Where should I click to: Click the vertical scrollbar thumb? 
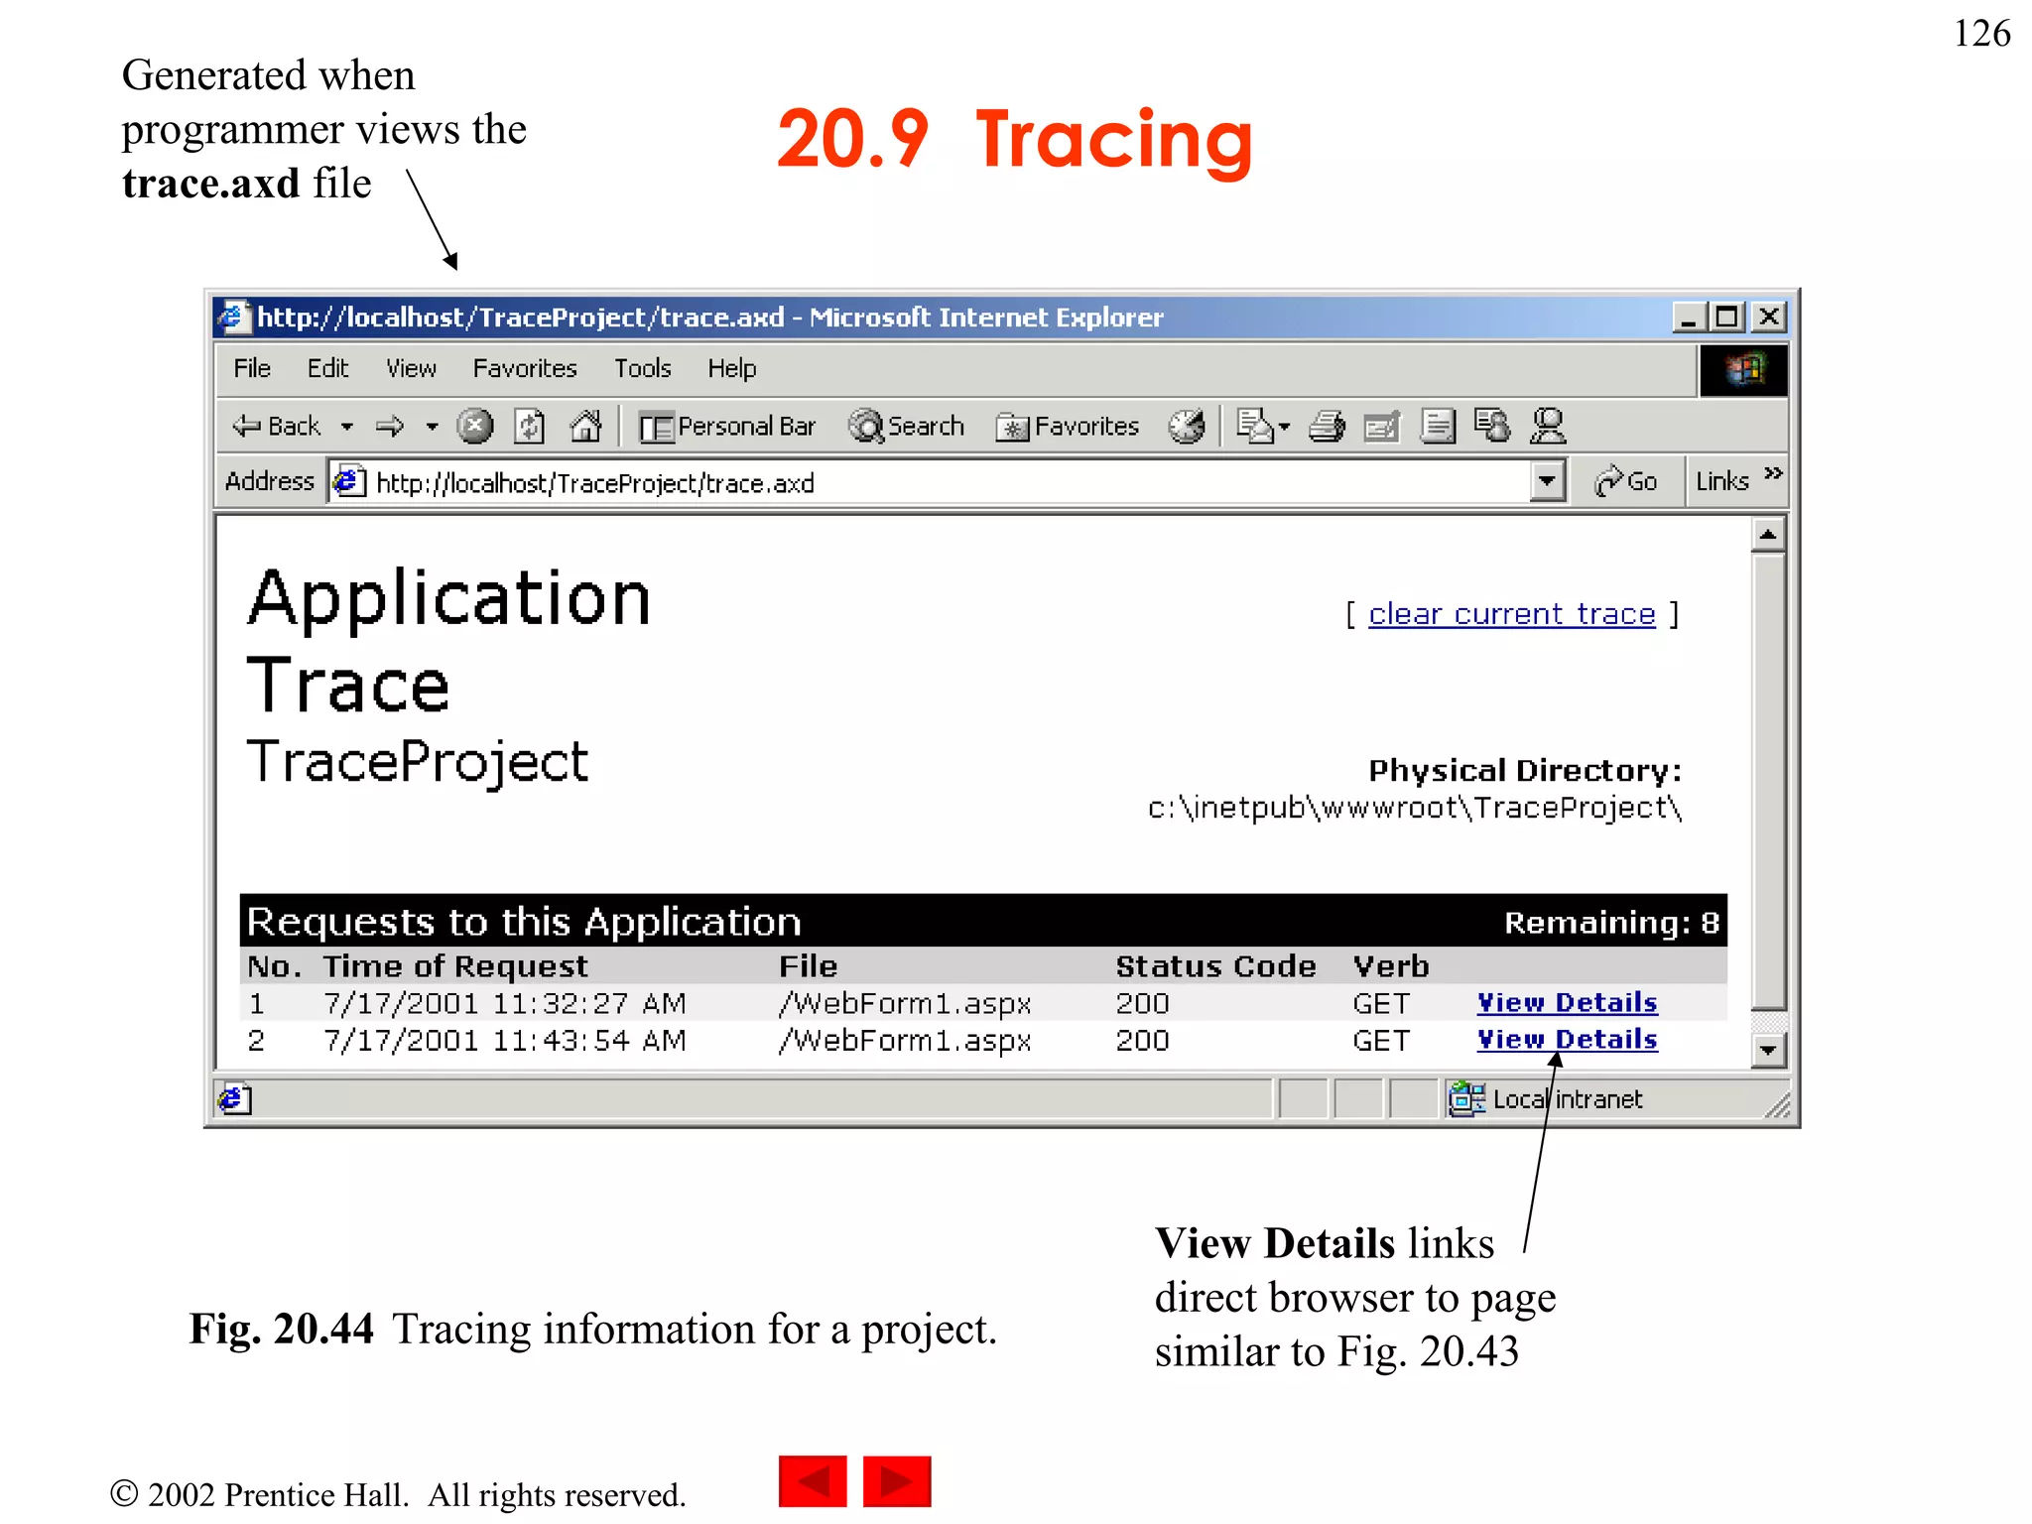tap(1768, 781)
